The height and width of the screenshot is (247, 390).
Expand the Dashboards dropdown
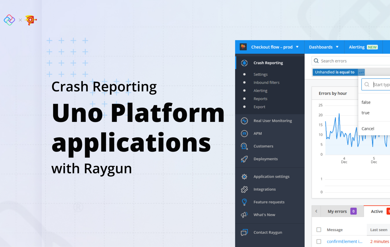pyautogui.click(x=323, y=47)
